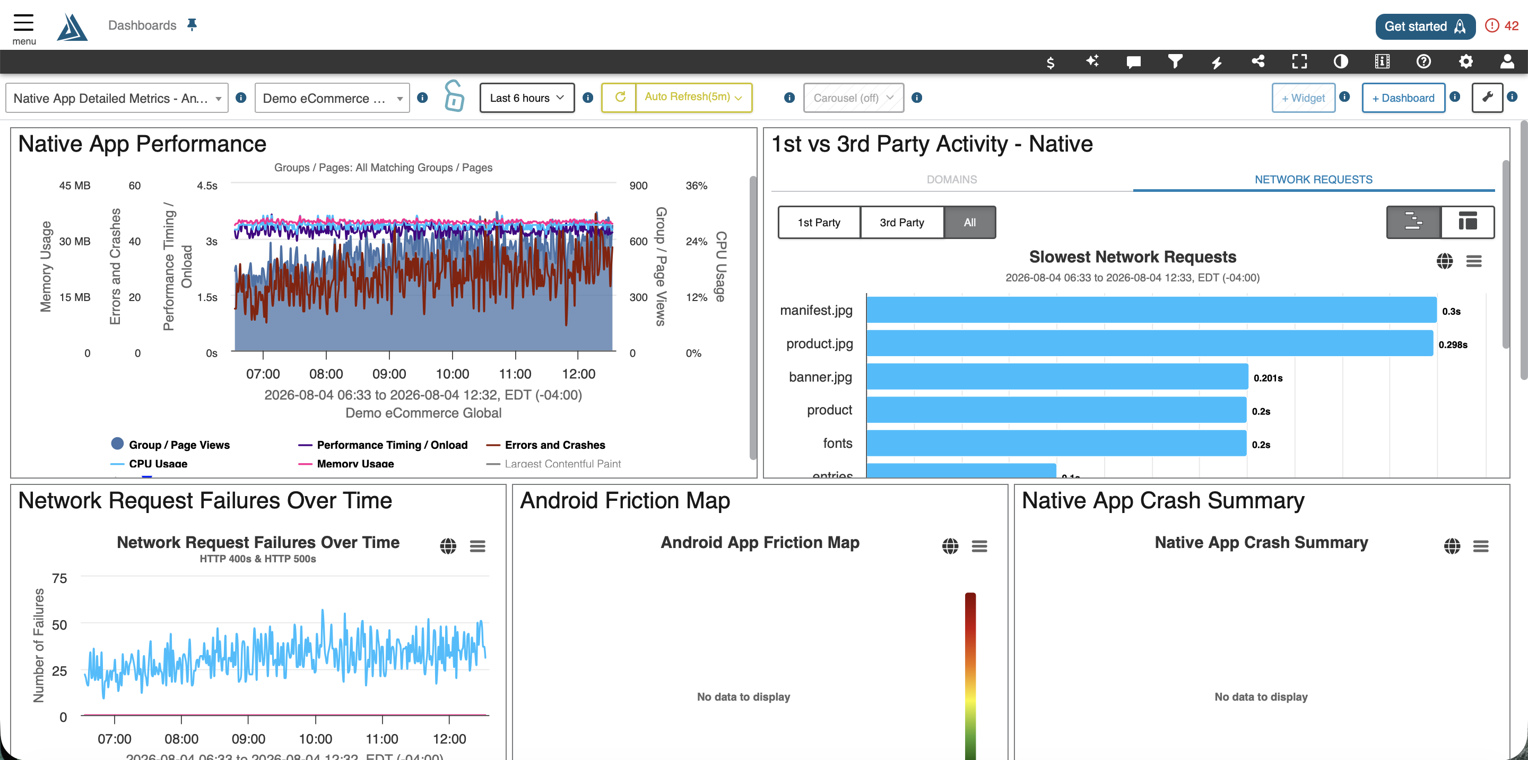Viewport: 1528px width, 760px height.
Task: Select 3rd Party filter
Action: point(902,222)
